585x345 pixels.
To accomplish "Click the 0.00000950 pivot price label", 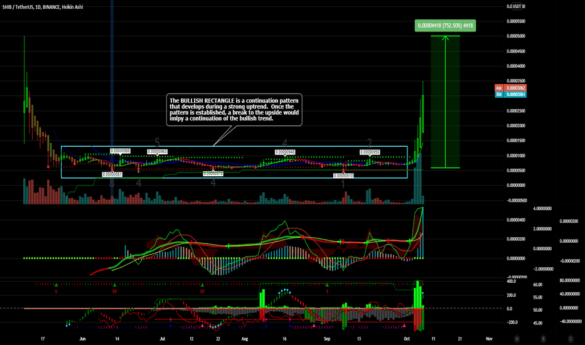I will click(x=370, y=152).
